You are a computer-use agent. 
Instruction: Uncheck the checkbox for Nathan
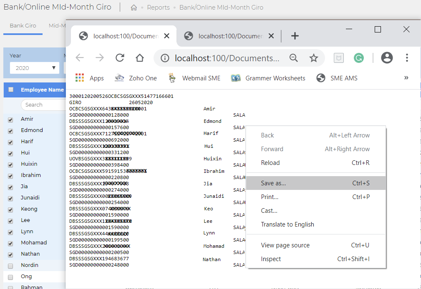click(10, 255)
